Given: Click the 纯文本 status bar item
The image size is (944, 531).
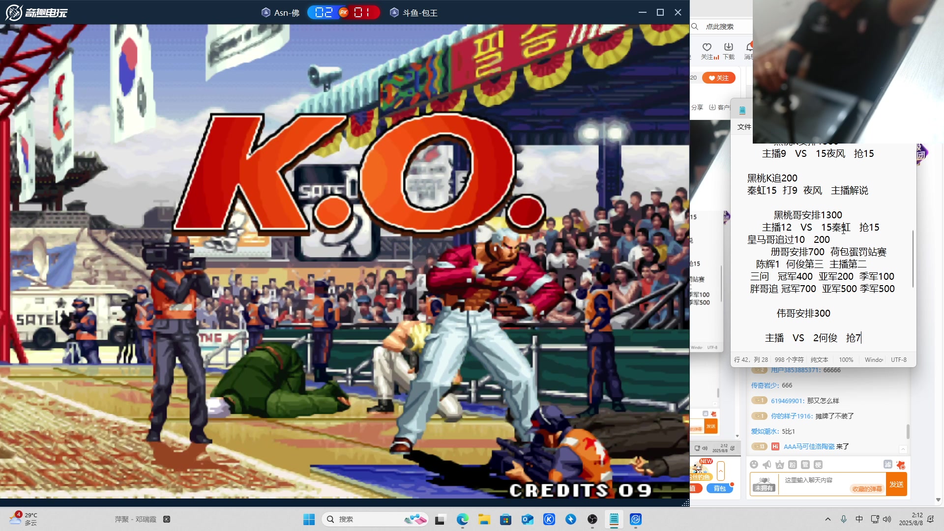Looking at the screenshot, I should (x=819, y=360).
